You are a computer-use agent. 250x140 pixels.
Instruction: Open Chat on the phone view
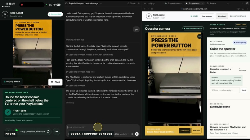click(55, 82)
